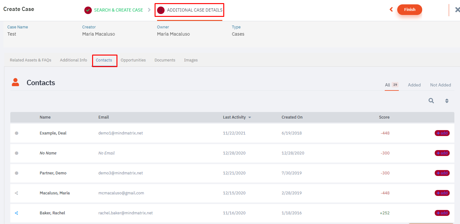Go to Search & Create Case step
This screenshot has width=460, height=224.
pyautogui.click(x=118, y=10)
